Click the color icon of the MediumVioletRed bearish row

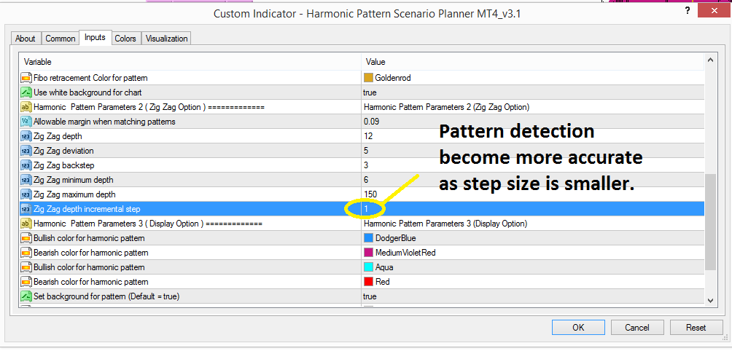coord(26,253)
